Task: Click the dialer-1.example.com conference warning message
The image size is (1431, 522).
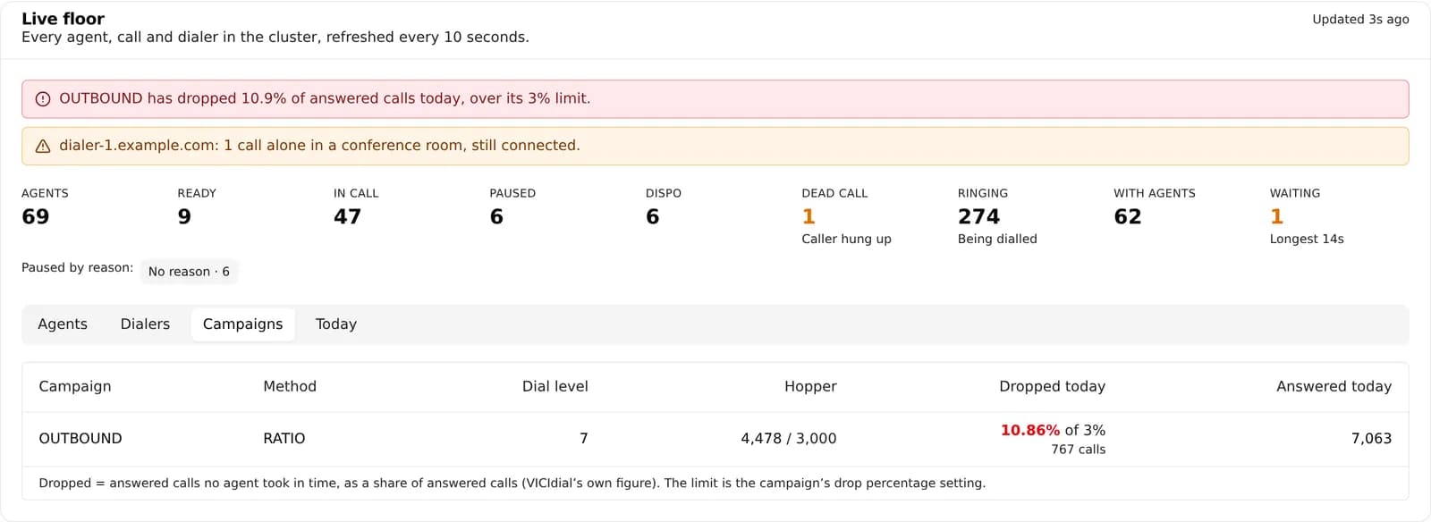Action: 319,146
